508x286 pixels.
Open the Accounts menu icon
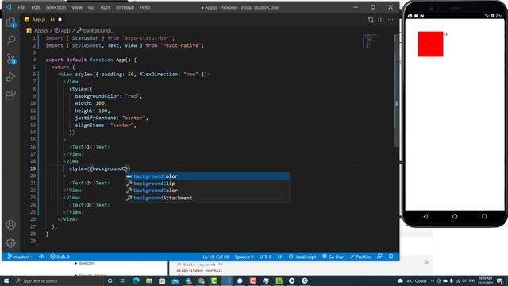tap(10, 225)
